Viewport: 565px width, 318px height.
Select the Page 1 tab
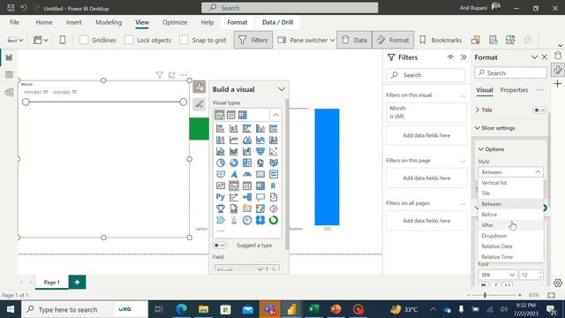pos(52,283)
